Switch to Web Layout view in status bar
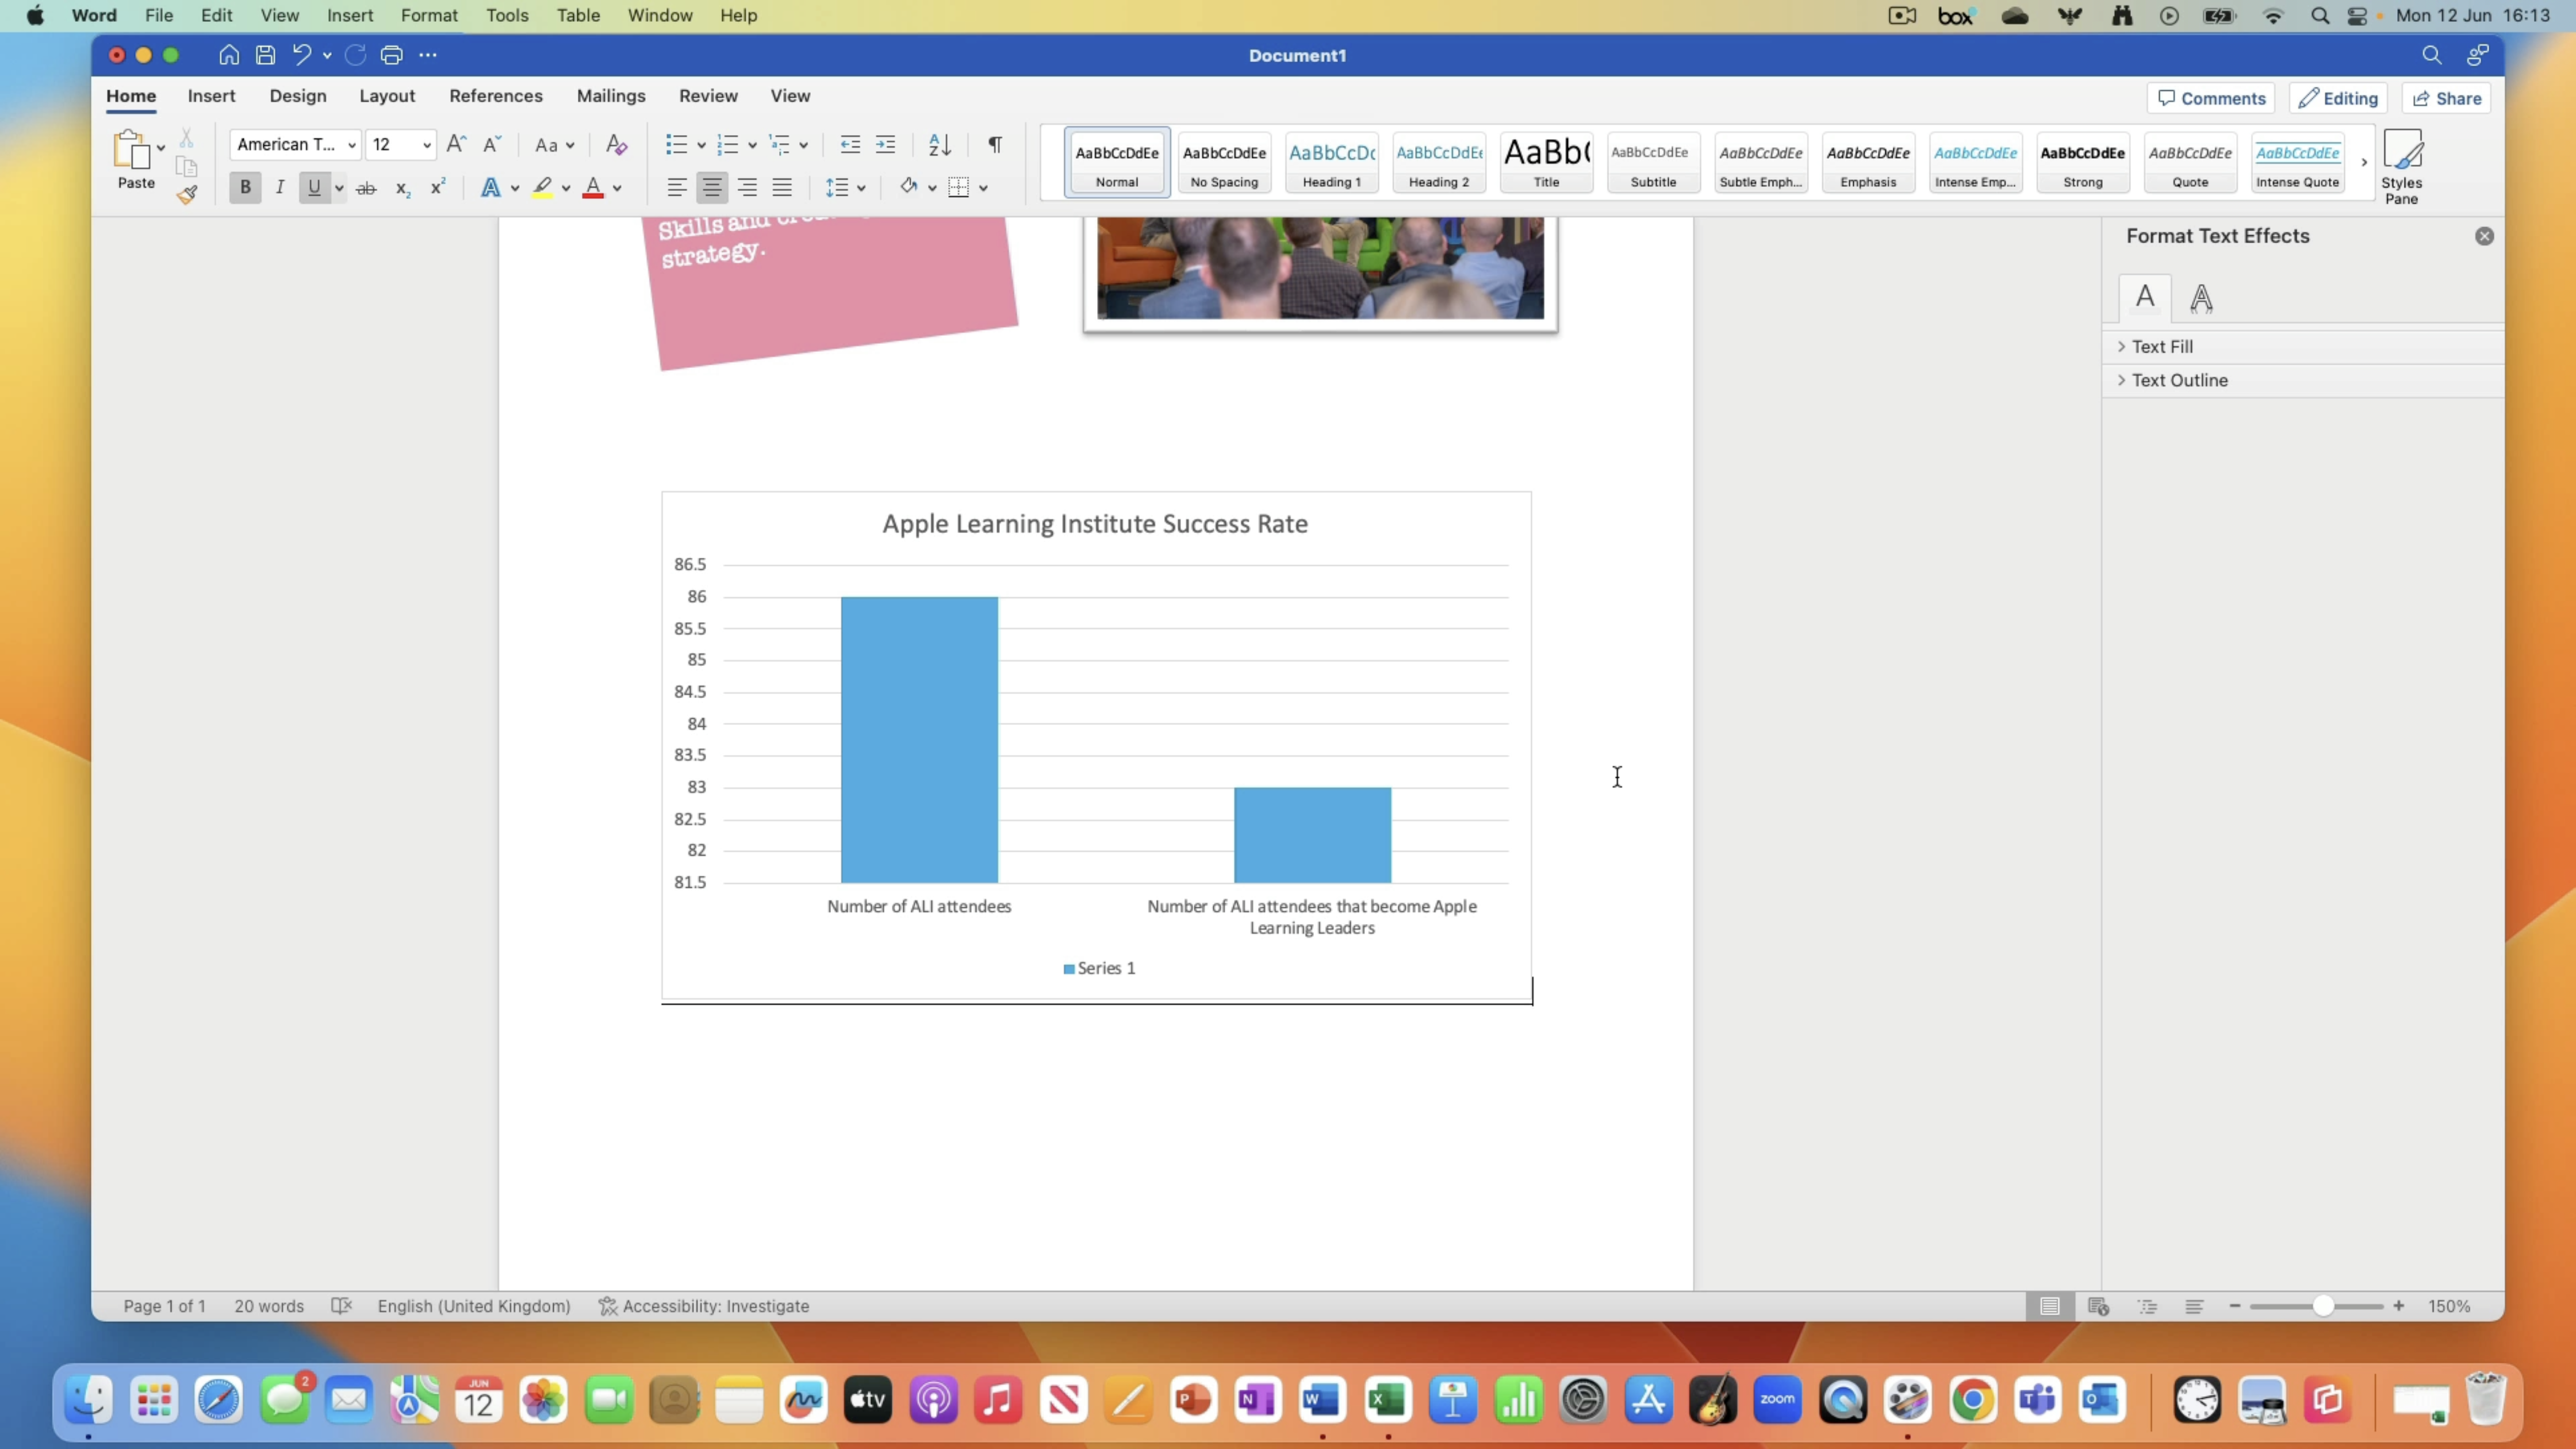The image size is (2576, 1449). (x=2099, y=1306)
